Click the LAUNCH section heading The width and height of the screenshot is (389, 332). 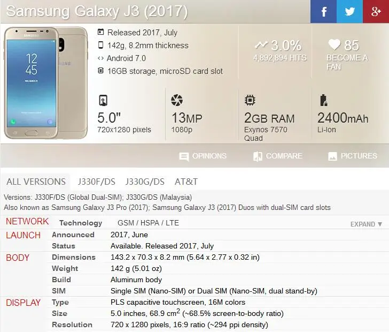click(23, 235)
